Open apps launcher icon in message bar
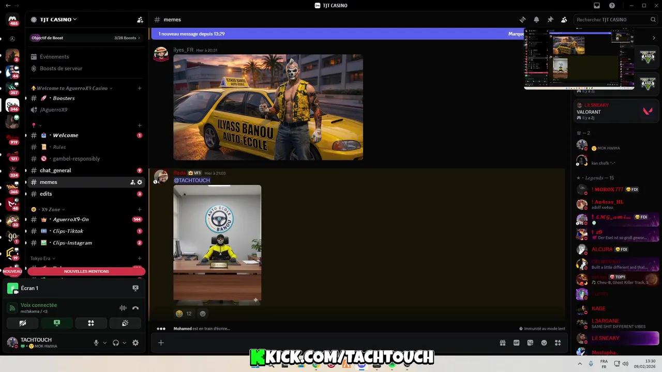The height and width of the screenshot is (372, 662). click(x=558, y=343)
